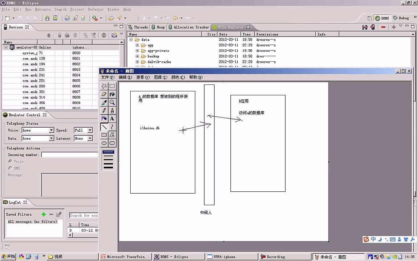This screenshot has height=261, width=418.
Task: Select the SMS radio button
Action: (x=11, y=168)
